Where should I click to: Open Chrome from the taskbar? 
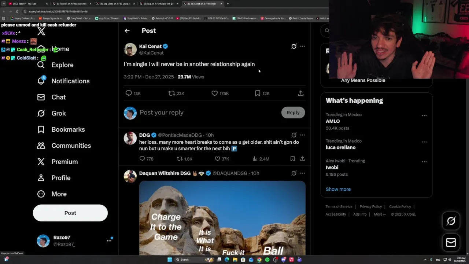point(259,260)
